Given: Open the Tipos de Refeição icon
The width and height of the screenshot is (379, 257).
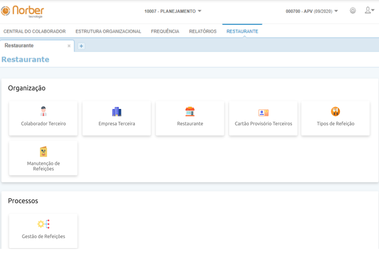Looking at the screenshot, I should (x=335, y=112).
